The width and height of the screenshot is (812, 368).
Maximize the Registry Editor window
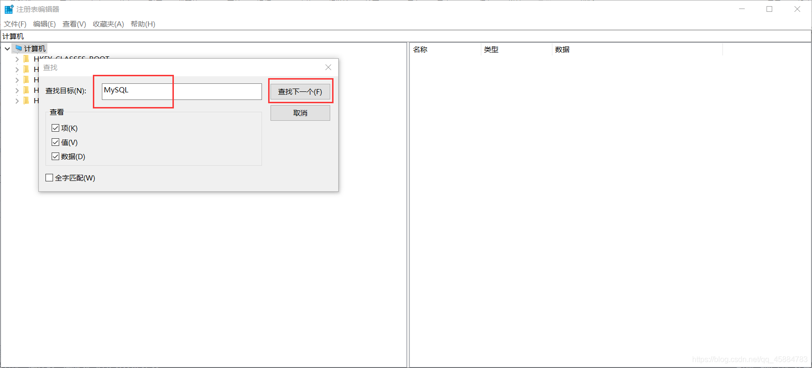pyautogui.click(x=769, y=9)
